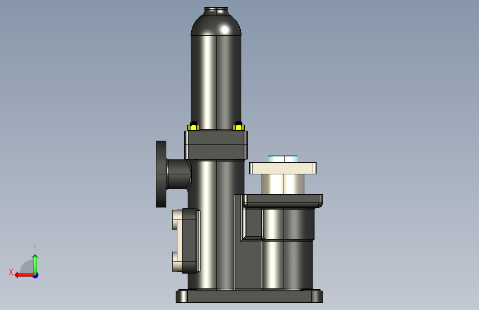Click the red X axis arrow on triad
Image resolution: width=479 pixels, height=310 pixels.
click(x=24, y=275)
